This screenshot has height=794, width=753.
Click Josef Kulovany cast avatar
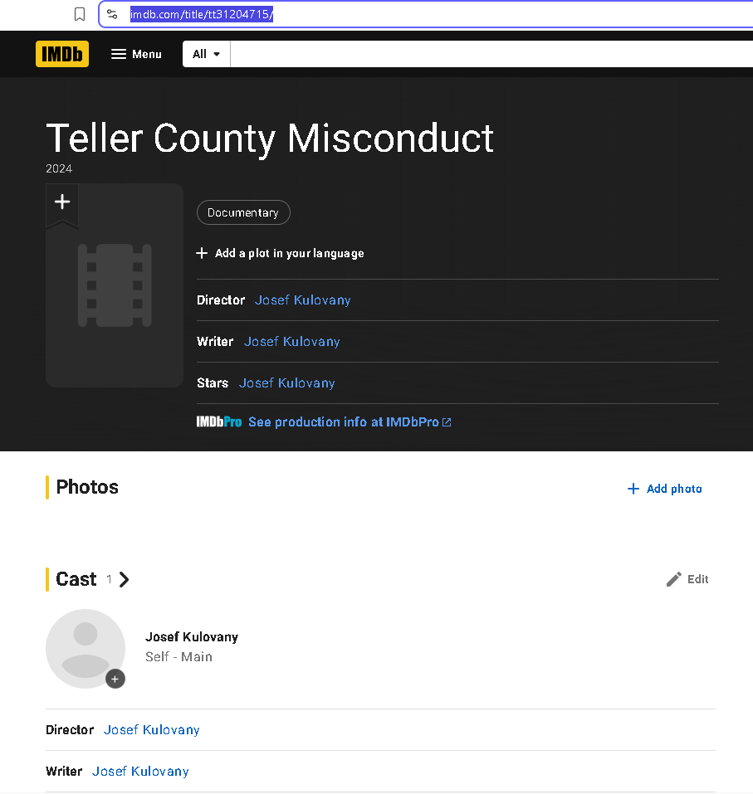tap(85, 648)
